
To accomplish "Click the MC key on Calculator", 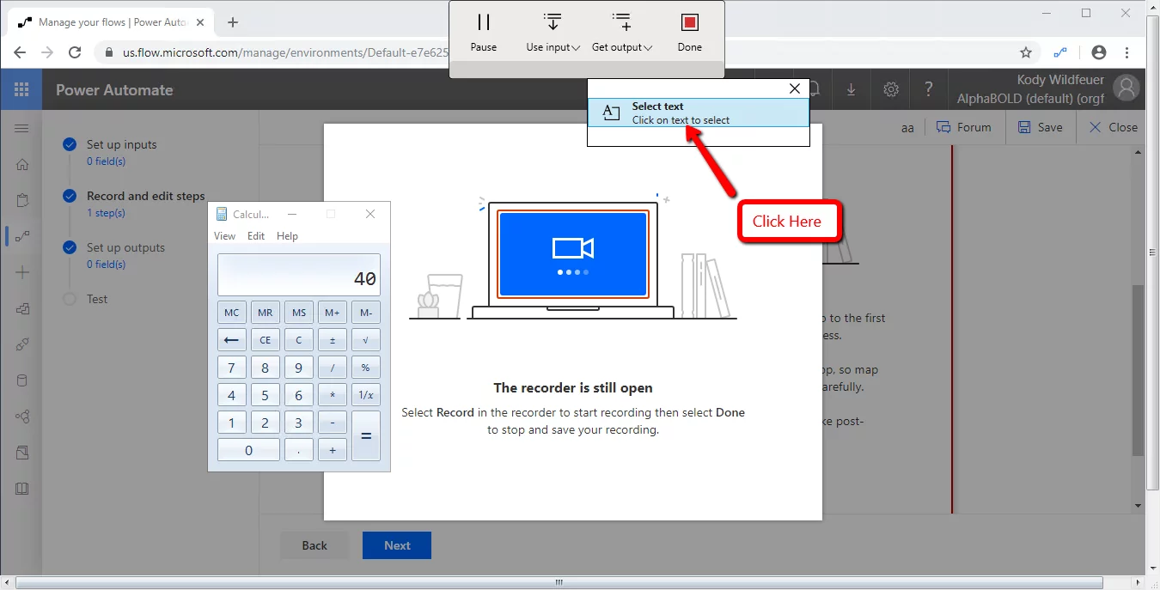I will coord(232,313).
